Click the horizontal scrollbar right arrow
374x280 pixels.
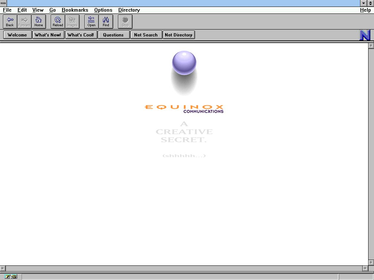click(365, 268)
